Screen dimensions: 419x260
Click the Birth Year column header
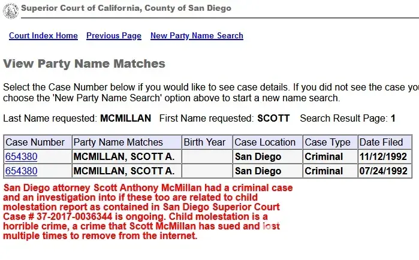click(x=205, y=143)
